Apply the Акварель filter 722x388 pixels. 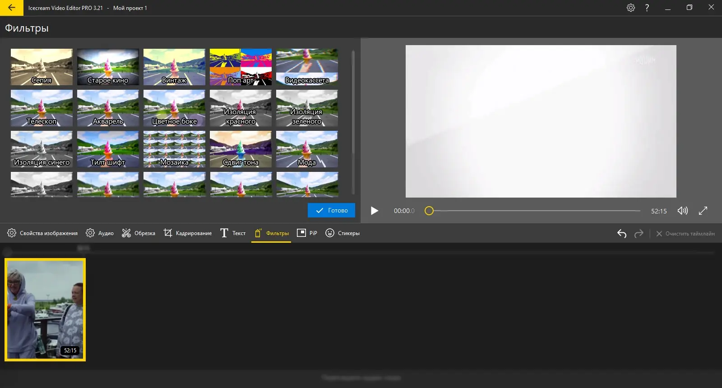point(108,108)
